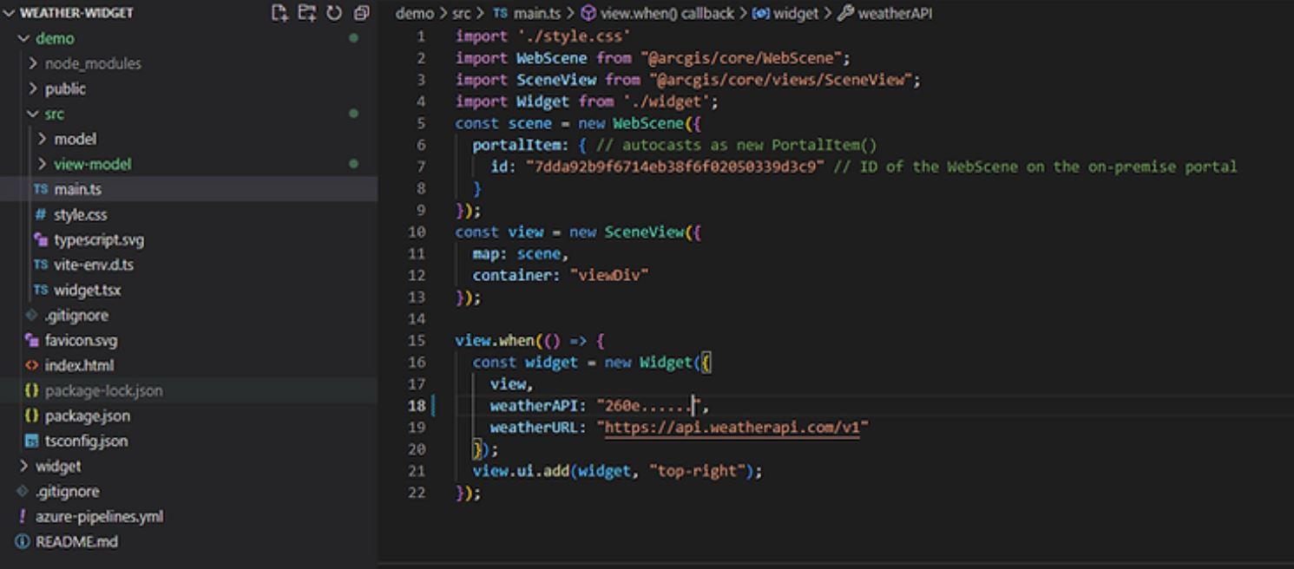Collapse the src folder
The height and width of the screenshot is (569, 1294).
point(55,114)
